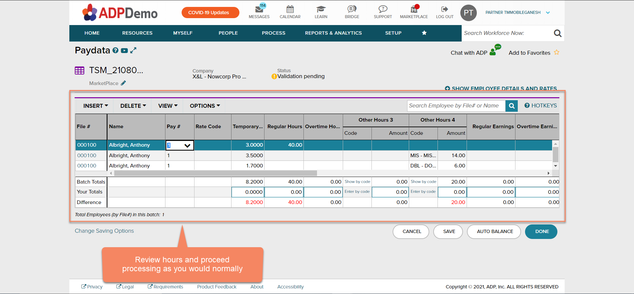Open the Pay # dropdown in selected row

187,145
